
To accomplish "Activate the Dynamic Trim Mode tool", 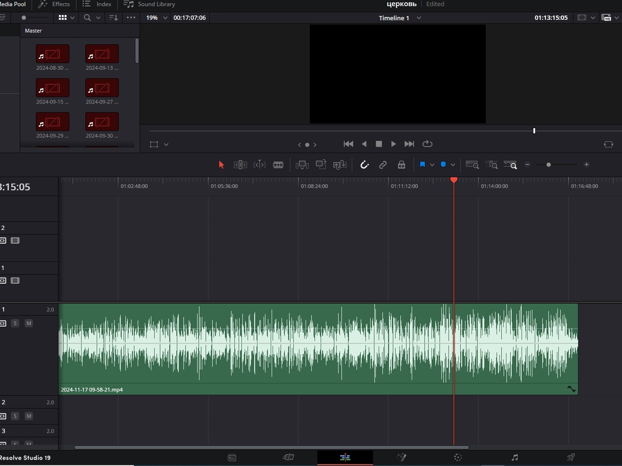I will point(259,164).
